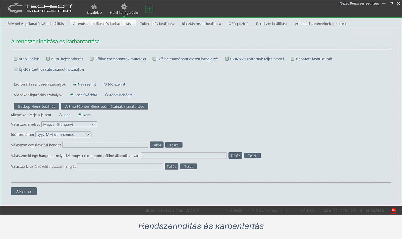Toggle Új élő nézethez substreamet használjon

click(16, 69)
